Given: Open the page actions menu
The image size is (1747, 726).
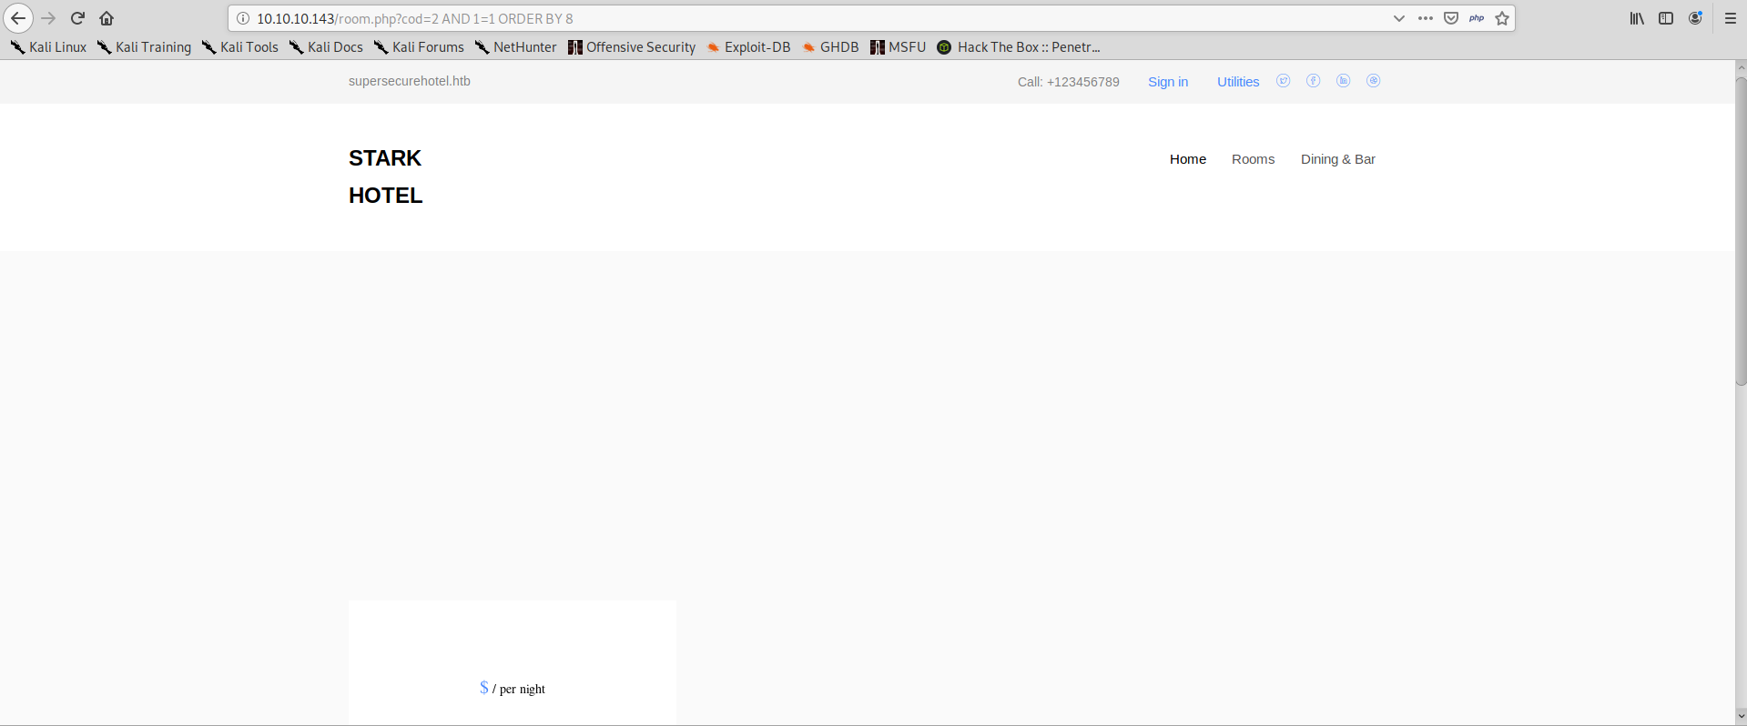Looking at the screenshot, I should 1426,18.
